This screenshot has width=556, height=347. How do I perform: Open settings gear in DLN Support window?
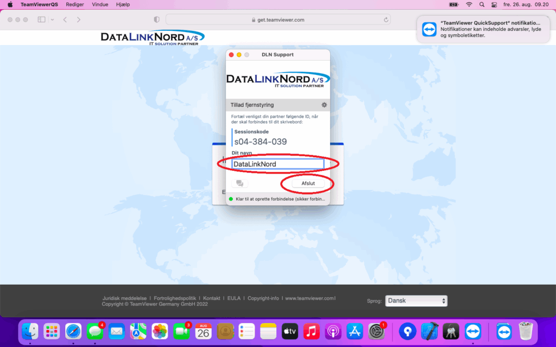pyautogui.click(x=324, y=105)
